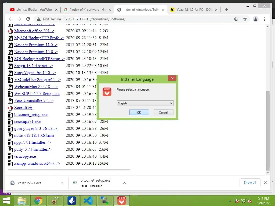
Task: Open Chrome profile avatar menu
Action: [256, 19]
